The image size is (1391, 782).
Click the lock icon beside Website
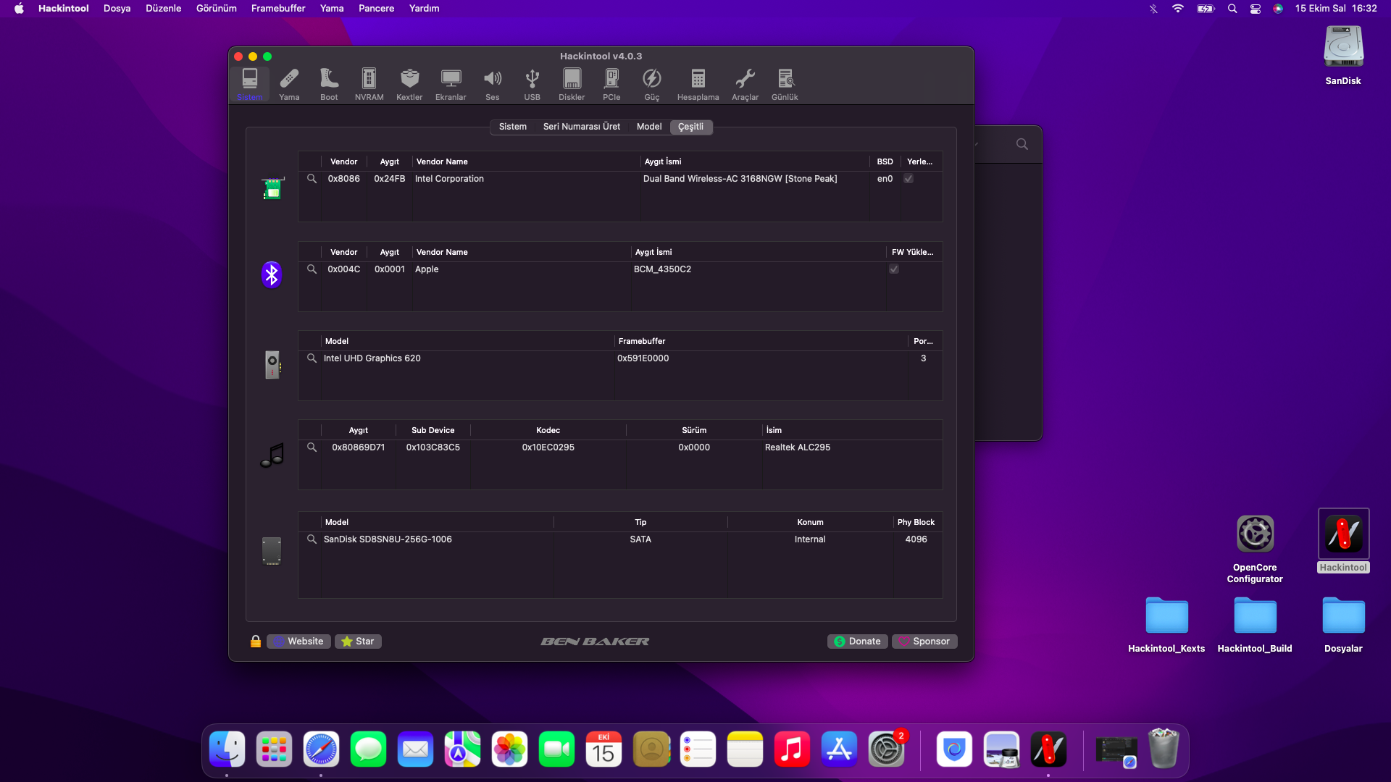pos(256,642)
